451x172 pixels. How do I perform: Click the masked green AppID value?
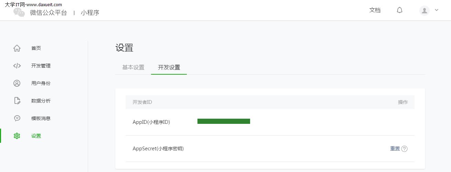pyautogui.click(x=224, y=121)
